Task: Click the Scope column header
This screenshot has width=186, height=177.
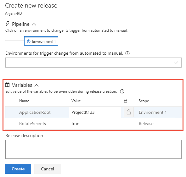Action: pos(144,101)
